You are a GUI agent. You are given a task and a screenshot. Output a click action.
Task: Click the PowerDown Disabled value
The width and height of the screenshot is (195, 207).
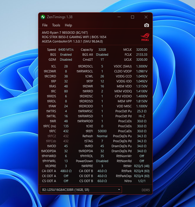(102, 161)
